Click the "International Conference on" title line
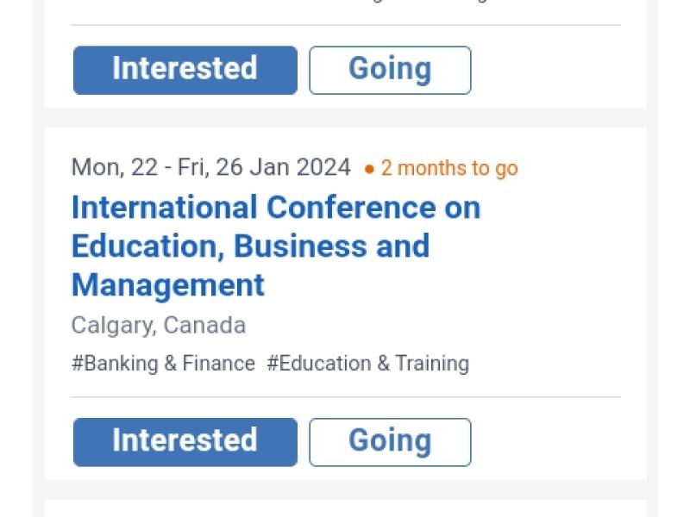This screenshot has height=517, width=690. coord(275,208)
